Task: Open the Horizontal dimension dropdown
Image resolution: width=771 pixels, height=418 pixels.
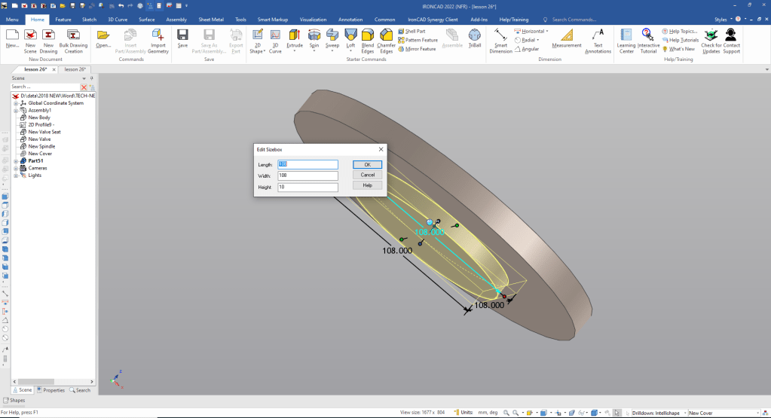Action: pos(547,32)
